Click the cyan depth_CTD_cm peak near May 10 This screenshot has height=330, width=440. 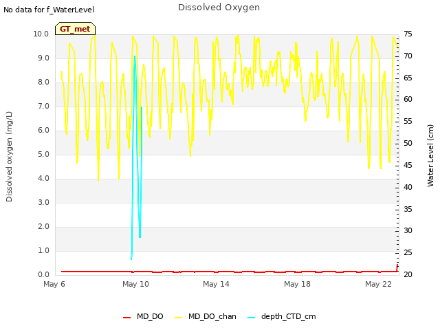coord(135,56)
